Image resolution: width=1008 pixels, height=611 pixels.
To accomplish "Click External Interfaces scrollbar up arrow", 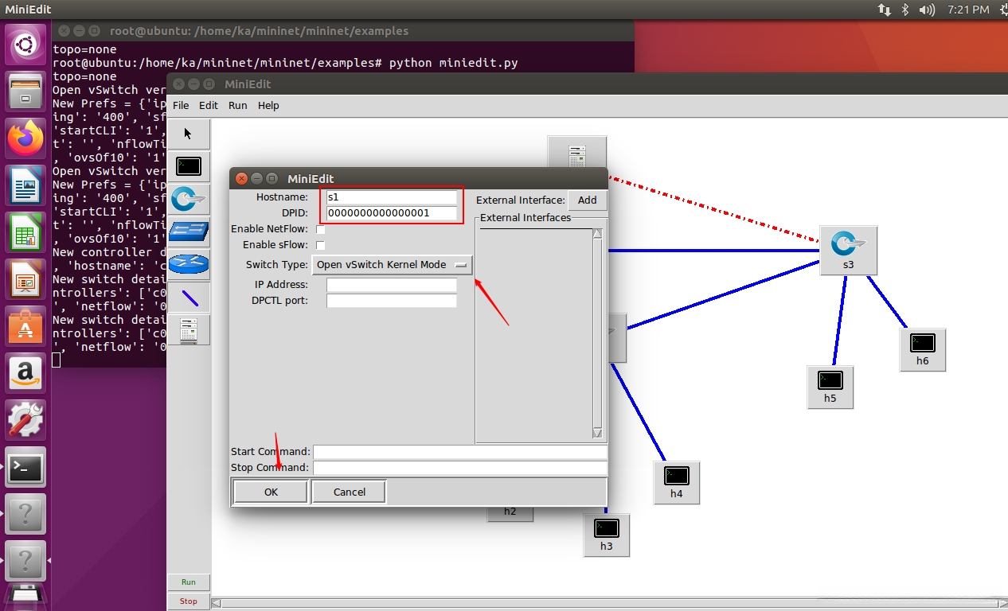I will pyautogui.click(x=598, y=234).
